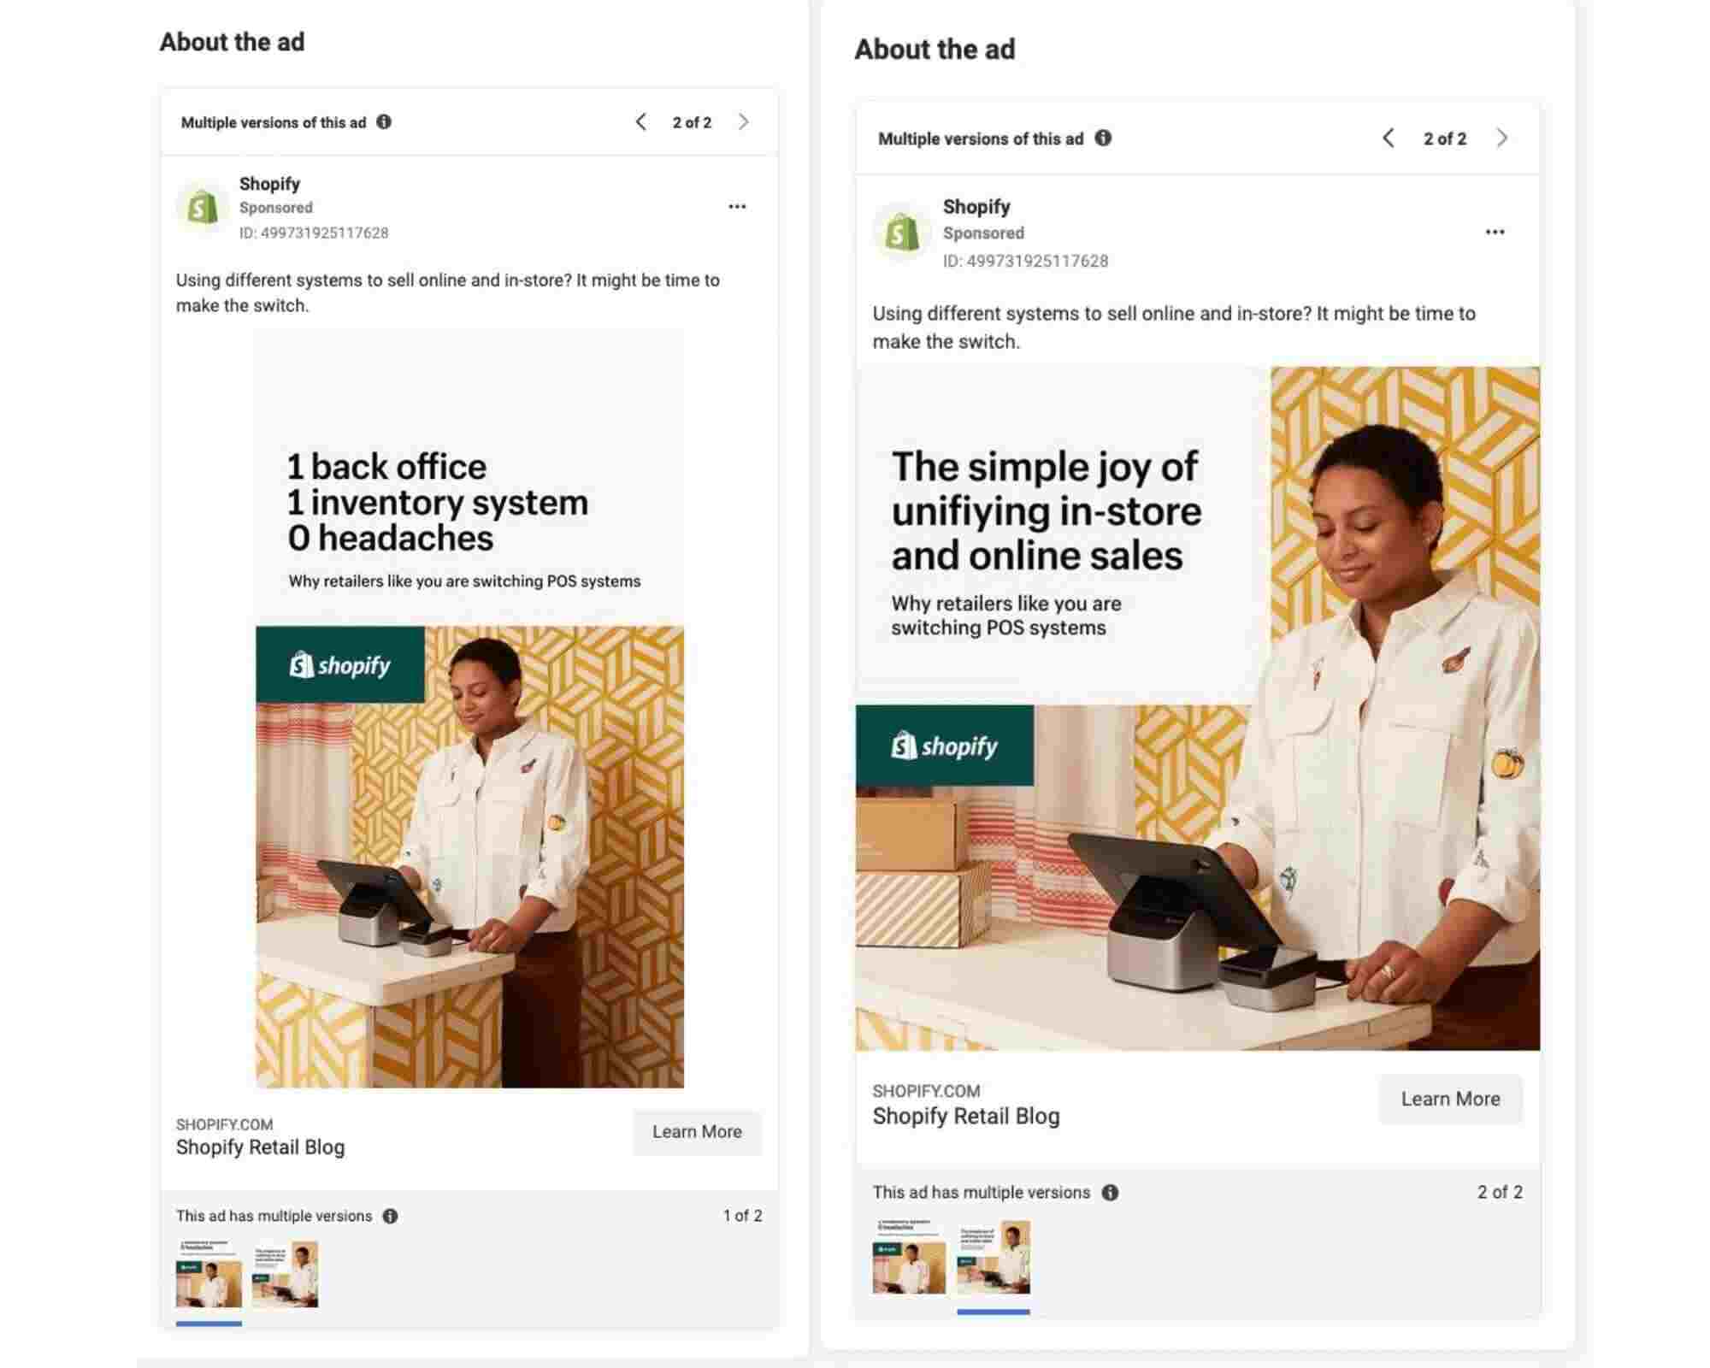Click the Shopify profile logo in left ad
This screenshot has height=1368, width=1710.
[x=203, y=207]
